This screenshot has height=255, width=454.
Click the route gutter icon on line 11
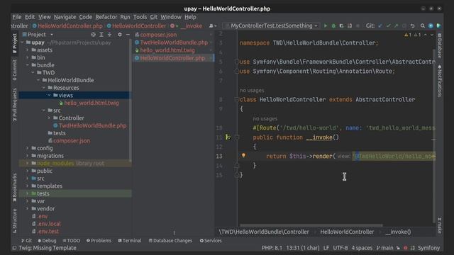pyautogui.click(x=228, y=137)
